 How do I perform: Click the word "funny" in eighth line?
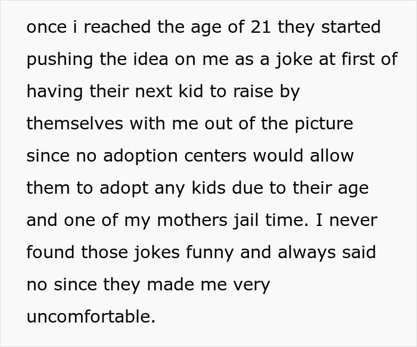coord(214,252)
